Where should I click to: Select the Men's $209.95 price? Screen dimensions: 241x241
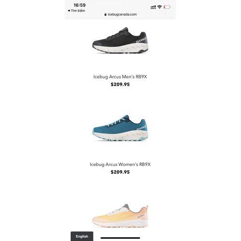tap(120, 85)
